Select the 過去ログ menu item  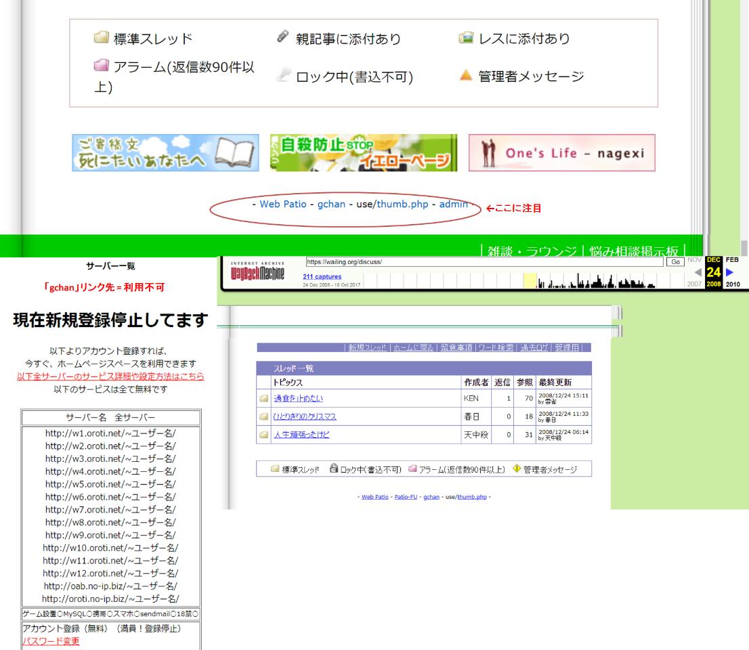[x=534, y=347]
